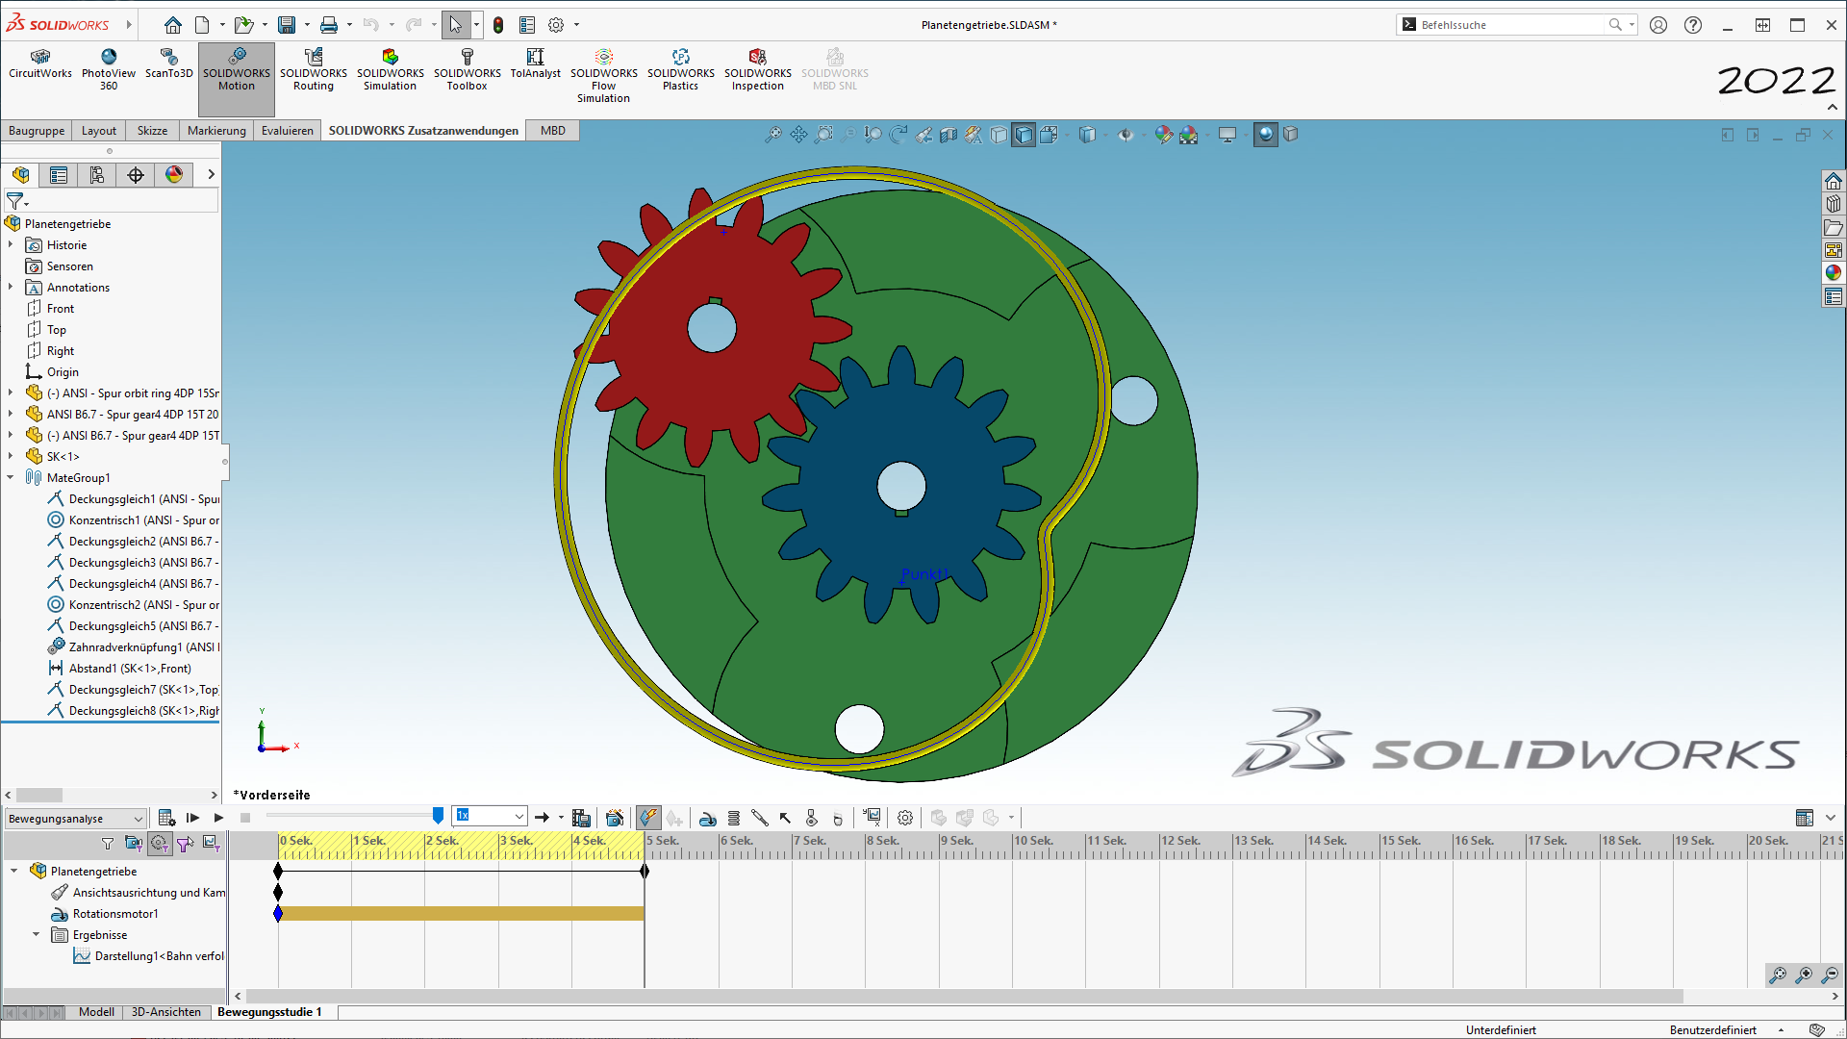Open Results and Plots icon
This screenshot has height=1039, width=1847.
pos(872,818)
